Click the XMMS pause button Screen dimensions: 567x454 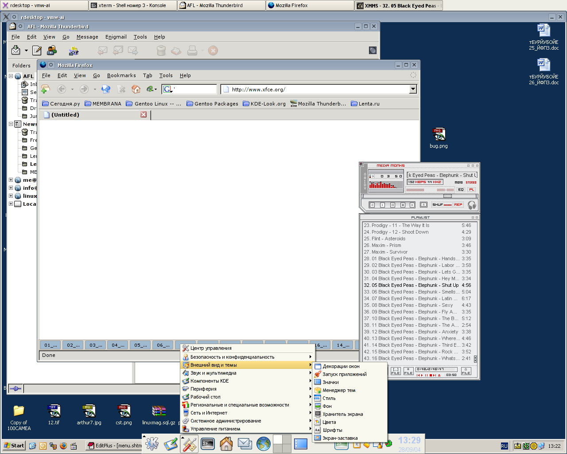tap(392, 205)
